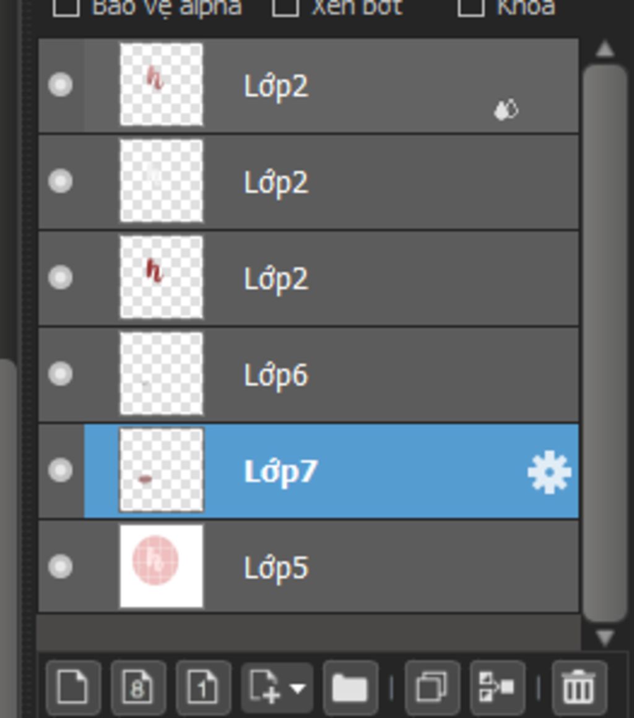The image size is (634, 718).
Task: Create a new color layer
Action: (73, 687)
